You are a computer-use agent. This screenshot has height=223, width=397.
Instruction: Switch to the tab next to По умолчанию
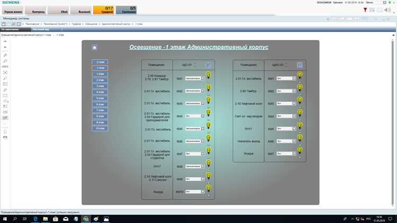coord(47,29)
